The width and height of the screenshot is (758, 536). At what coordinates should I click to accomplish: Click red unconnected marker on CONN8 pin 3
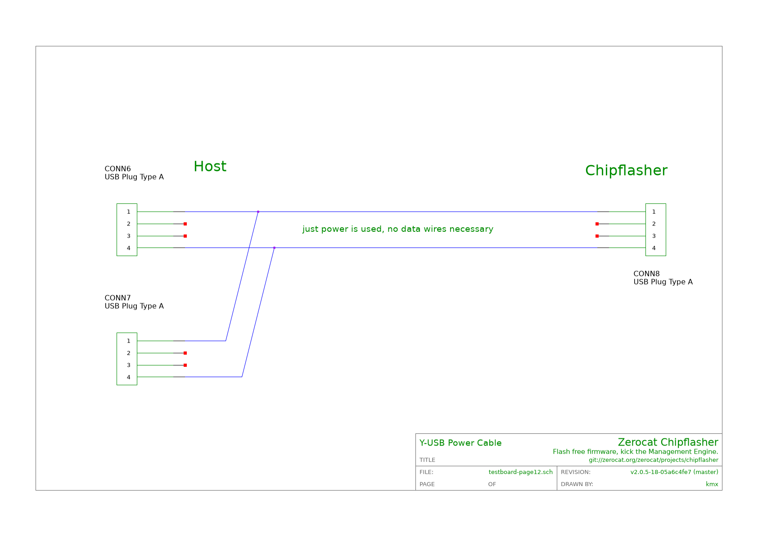click(597, 236)
